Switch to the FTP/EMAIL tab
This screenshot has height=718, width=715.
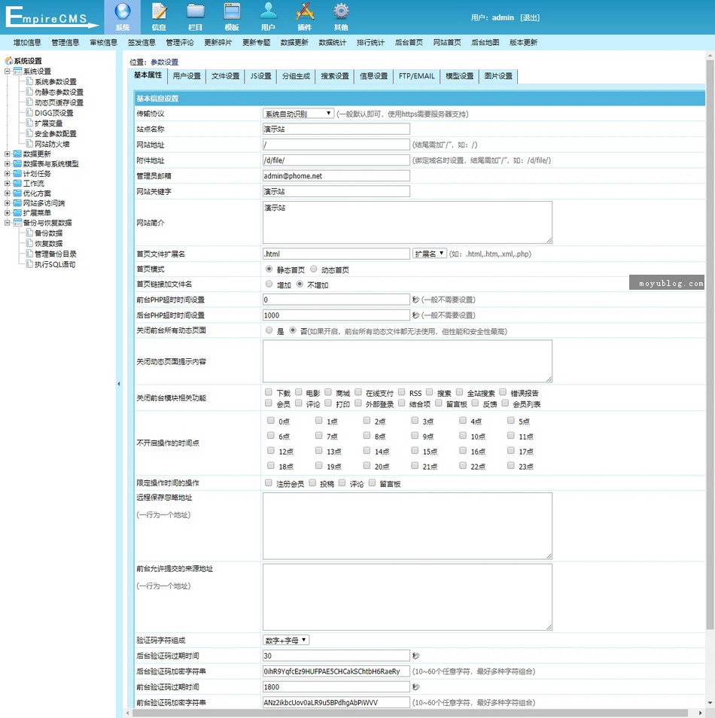pyautogui.click(x=416, y=76)
